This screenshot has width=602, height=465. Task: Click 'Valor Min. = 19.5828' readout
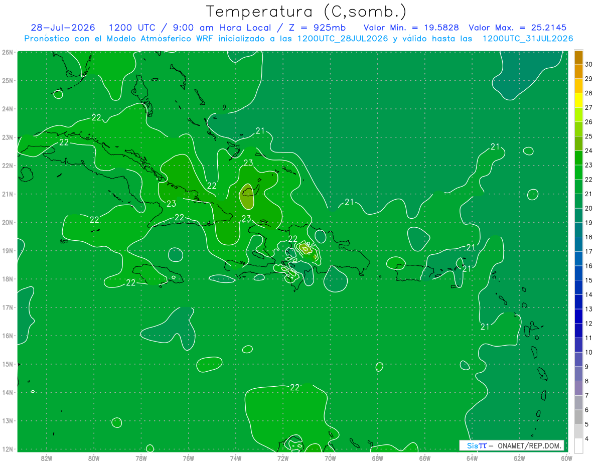tap(411, 28)
